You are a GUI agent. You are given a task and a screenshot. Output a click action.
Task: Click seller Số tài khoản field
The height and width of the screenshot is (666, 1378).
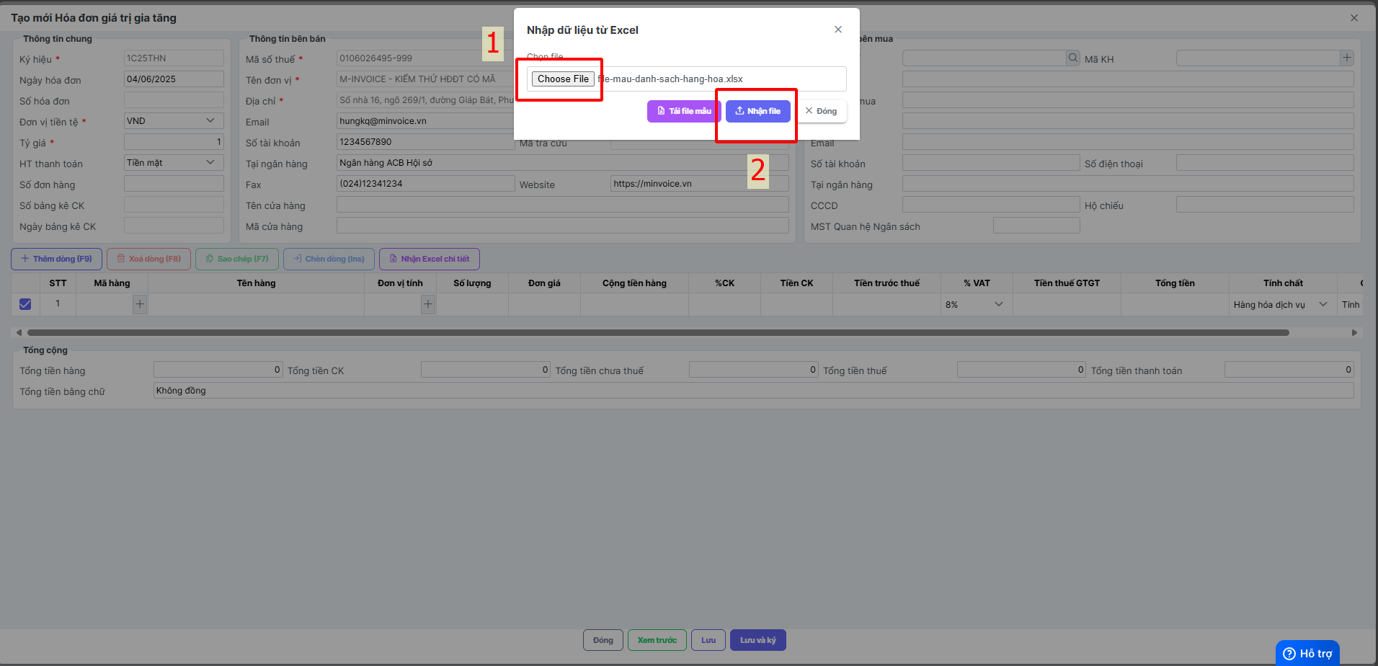425,141
